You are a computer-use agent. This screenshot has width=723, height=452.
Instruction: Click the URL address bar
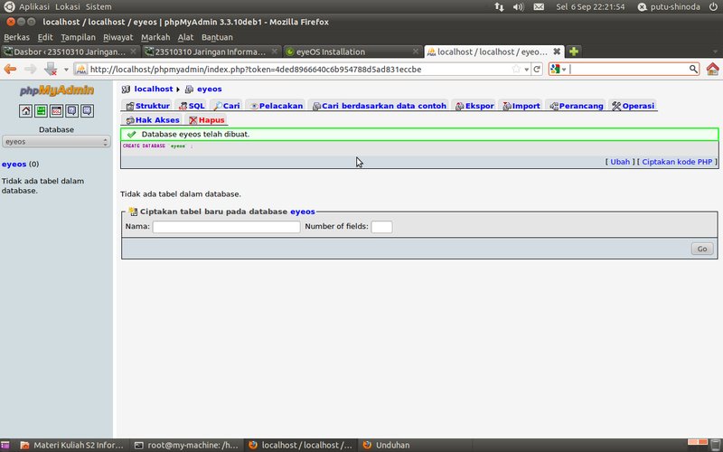click(296, 70)
